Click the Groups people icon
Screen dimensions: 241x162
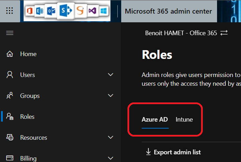(10, 96)
